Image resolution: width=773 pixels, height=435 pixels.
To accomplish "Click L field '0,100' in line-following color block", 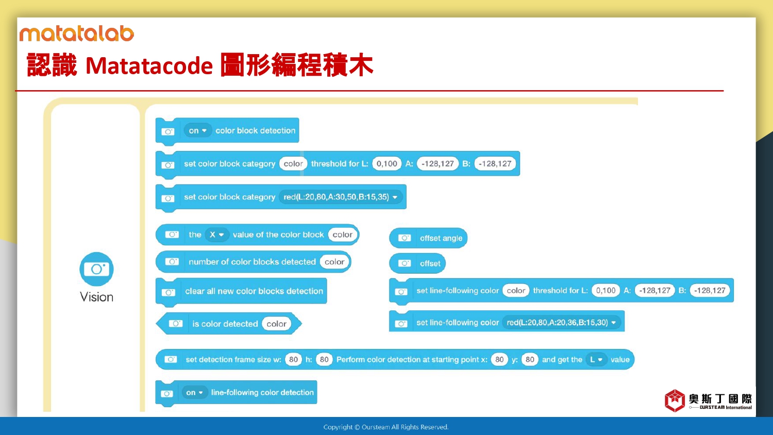I will tap(606, 290).
